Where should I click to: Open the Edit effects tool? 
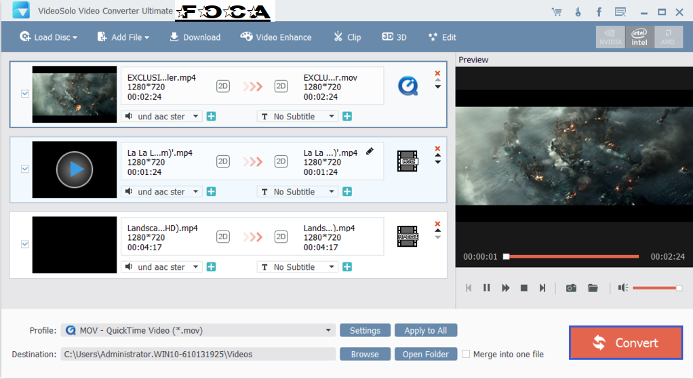442,37
